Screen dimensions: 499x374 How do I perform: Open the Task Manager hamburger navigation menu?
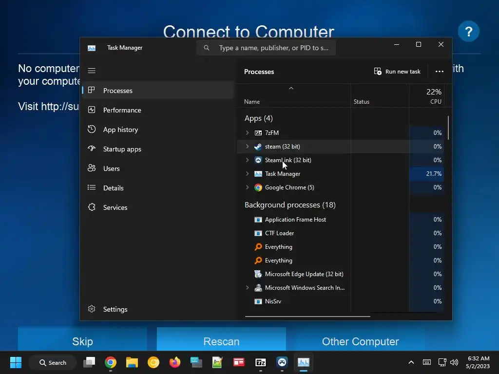(x=92, y=71)
